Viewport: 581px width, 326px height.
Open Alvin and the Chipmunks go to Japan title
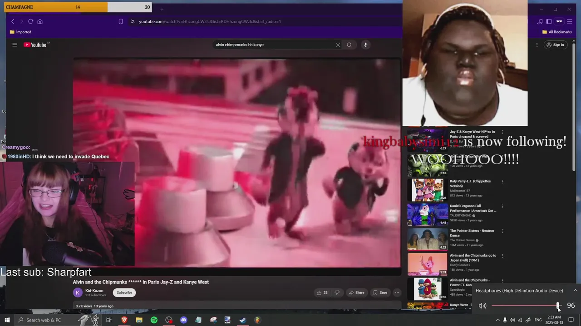tap(473, 258)
